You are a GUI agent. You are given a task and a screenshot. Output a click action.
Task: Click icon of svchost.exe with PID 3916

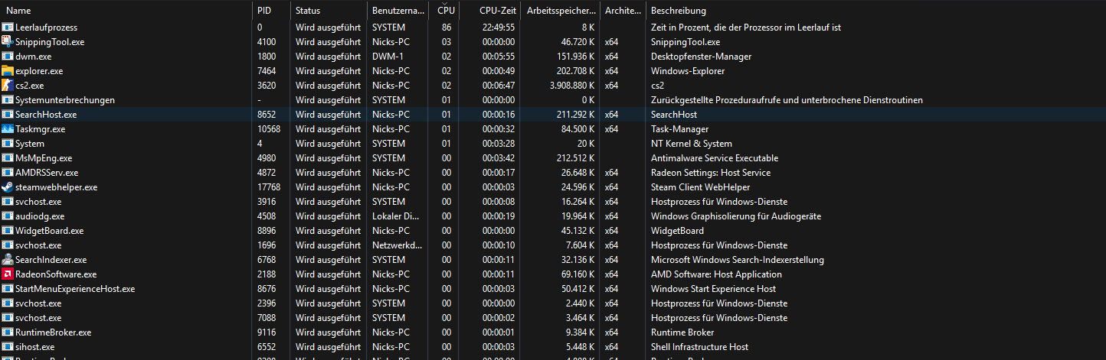point(8,202)
